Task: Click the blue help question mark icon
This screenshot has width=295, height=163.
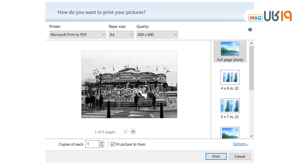Action: click(x=250, y=30)
